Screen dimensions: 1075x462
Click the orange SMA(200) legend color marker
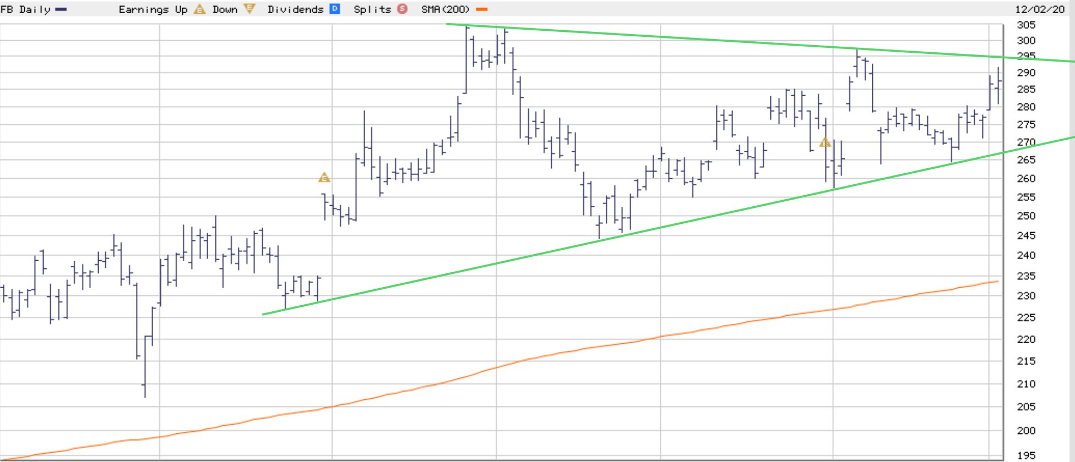(x=482, y=9)
